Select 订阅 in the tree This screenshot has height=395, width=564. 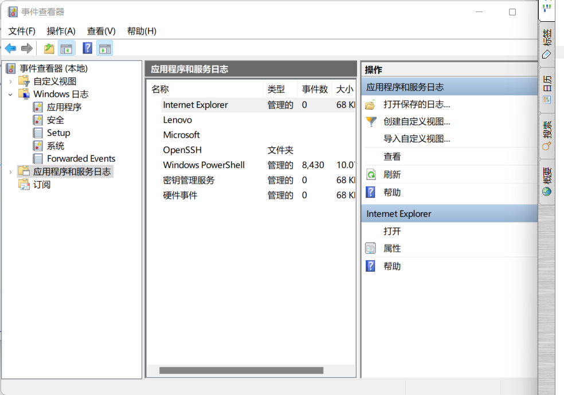(x=42, y=185)
